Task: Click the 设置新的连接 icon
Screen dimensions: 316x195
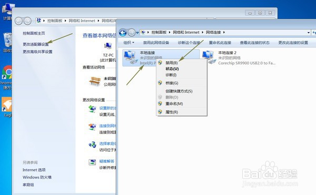Action: (x=93, y=109)
